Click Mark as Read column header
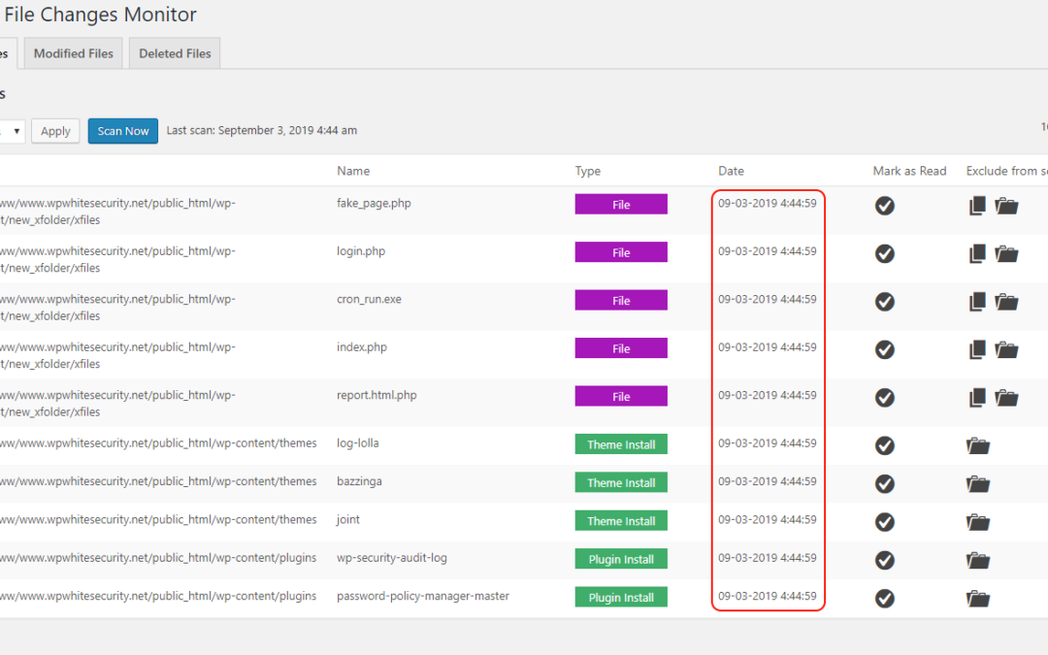 (909, 171)
